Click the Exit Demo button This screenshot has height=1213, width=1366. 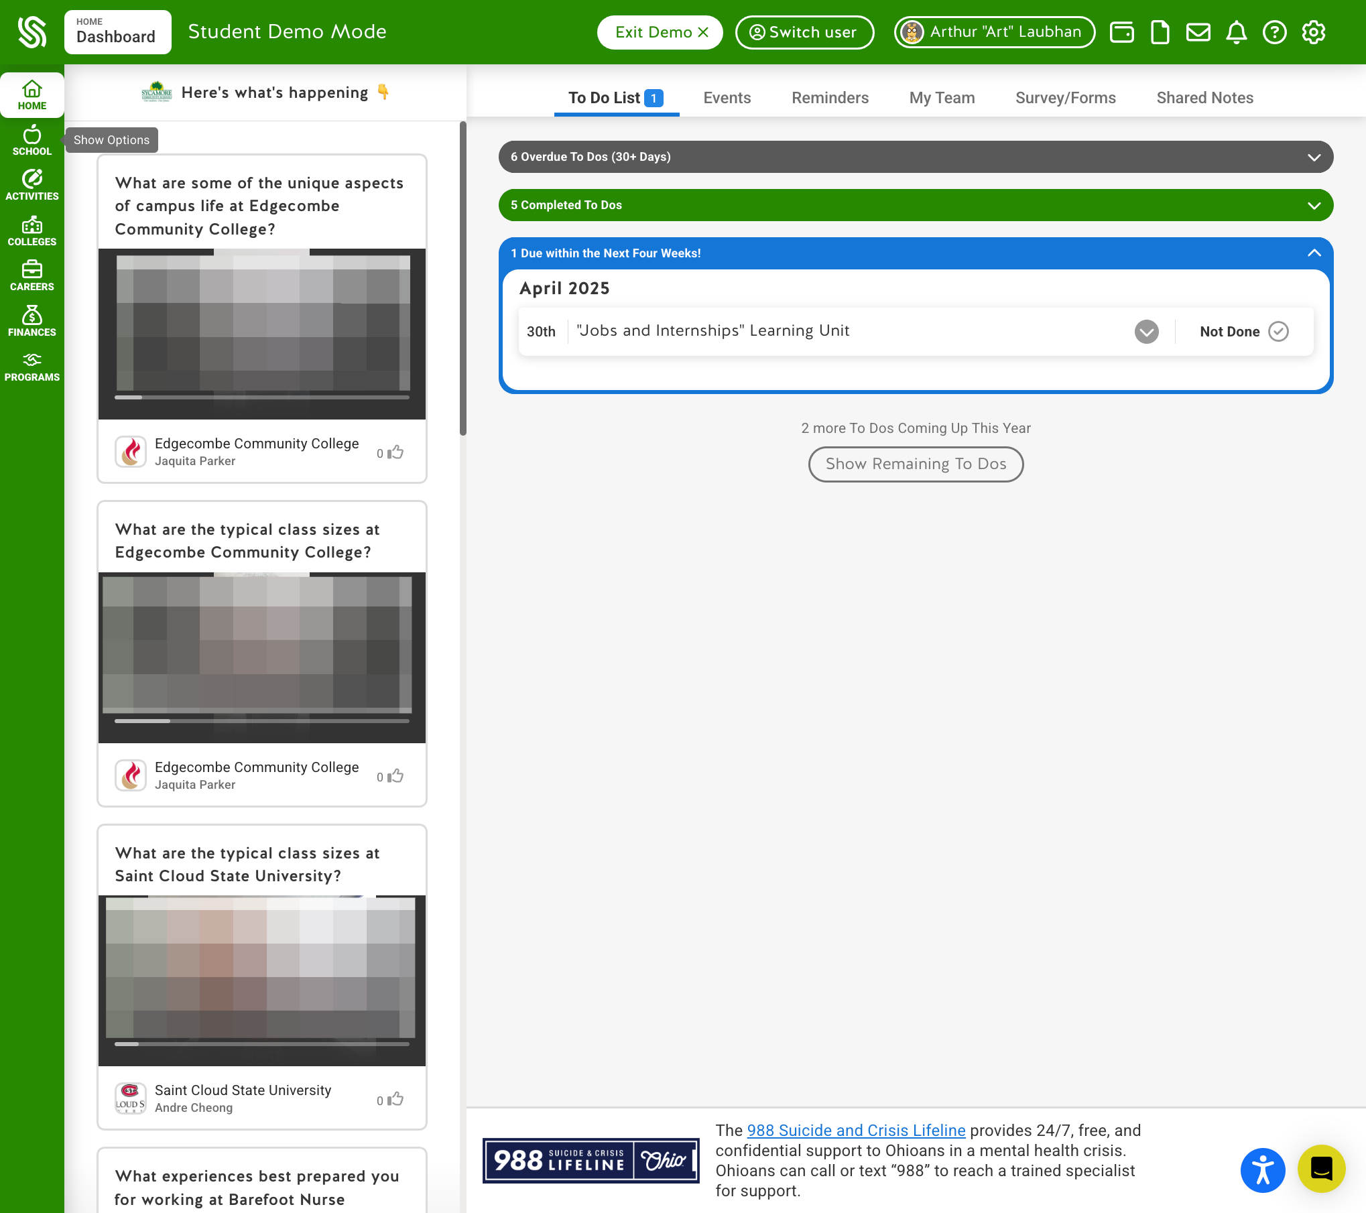pos(660,32)
